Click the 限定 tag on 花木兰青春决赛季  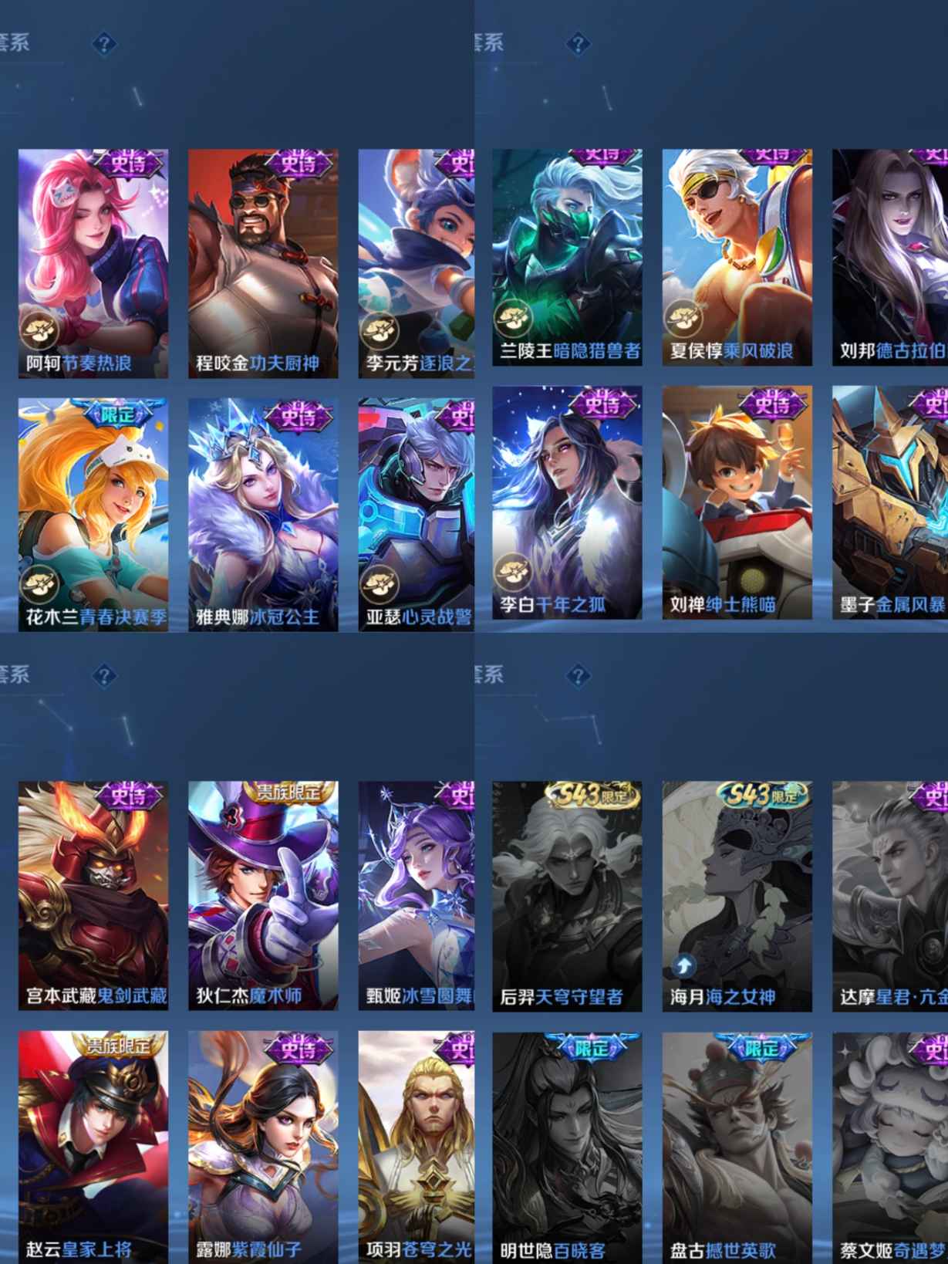pyautogui.click(x=118, y=414)
